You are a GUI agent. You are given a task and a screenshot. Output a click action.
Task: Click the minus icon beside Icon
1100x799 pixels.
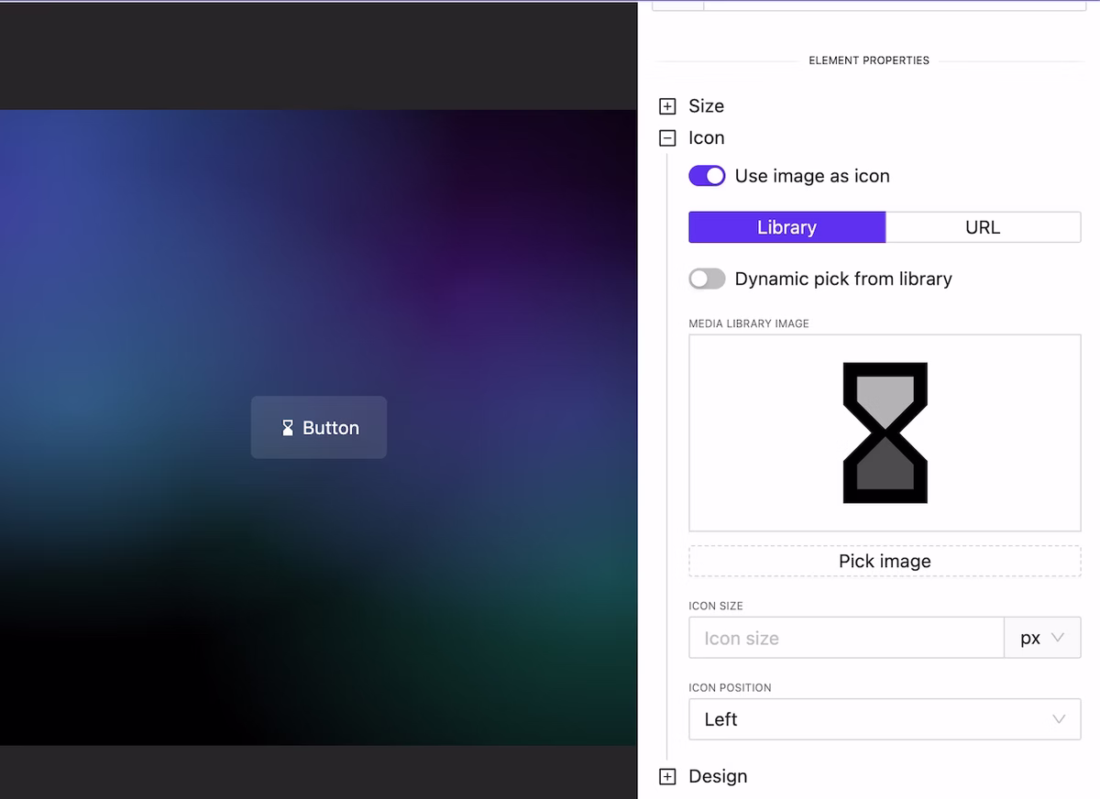(666, 137)
